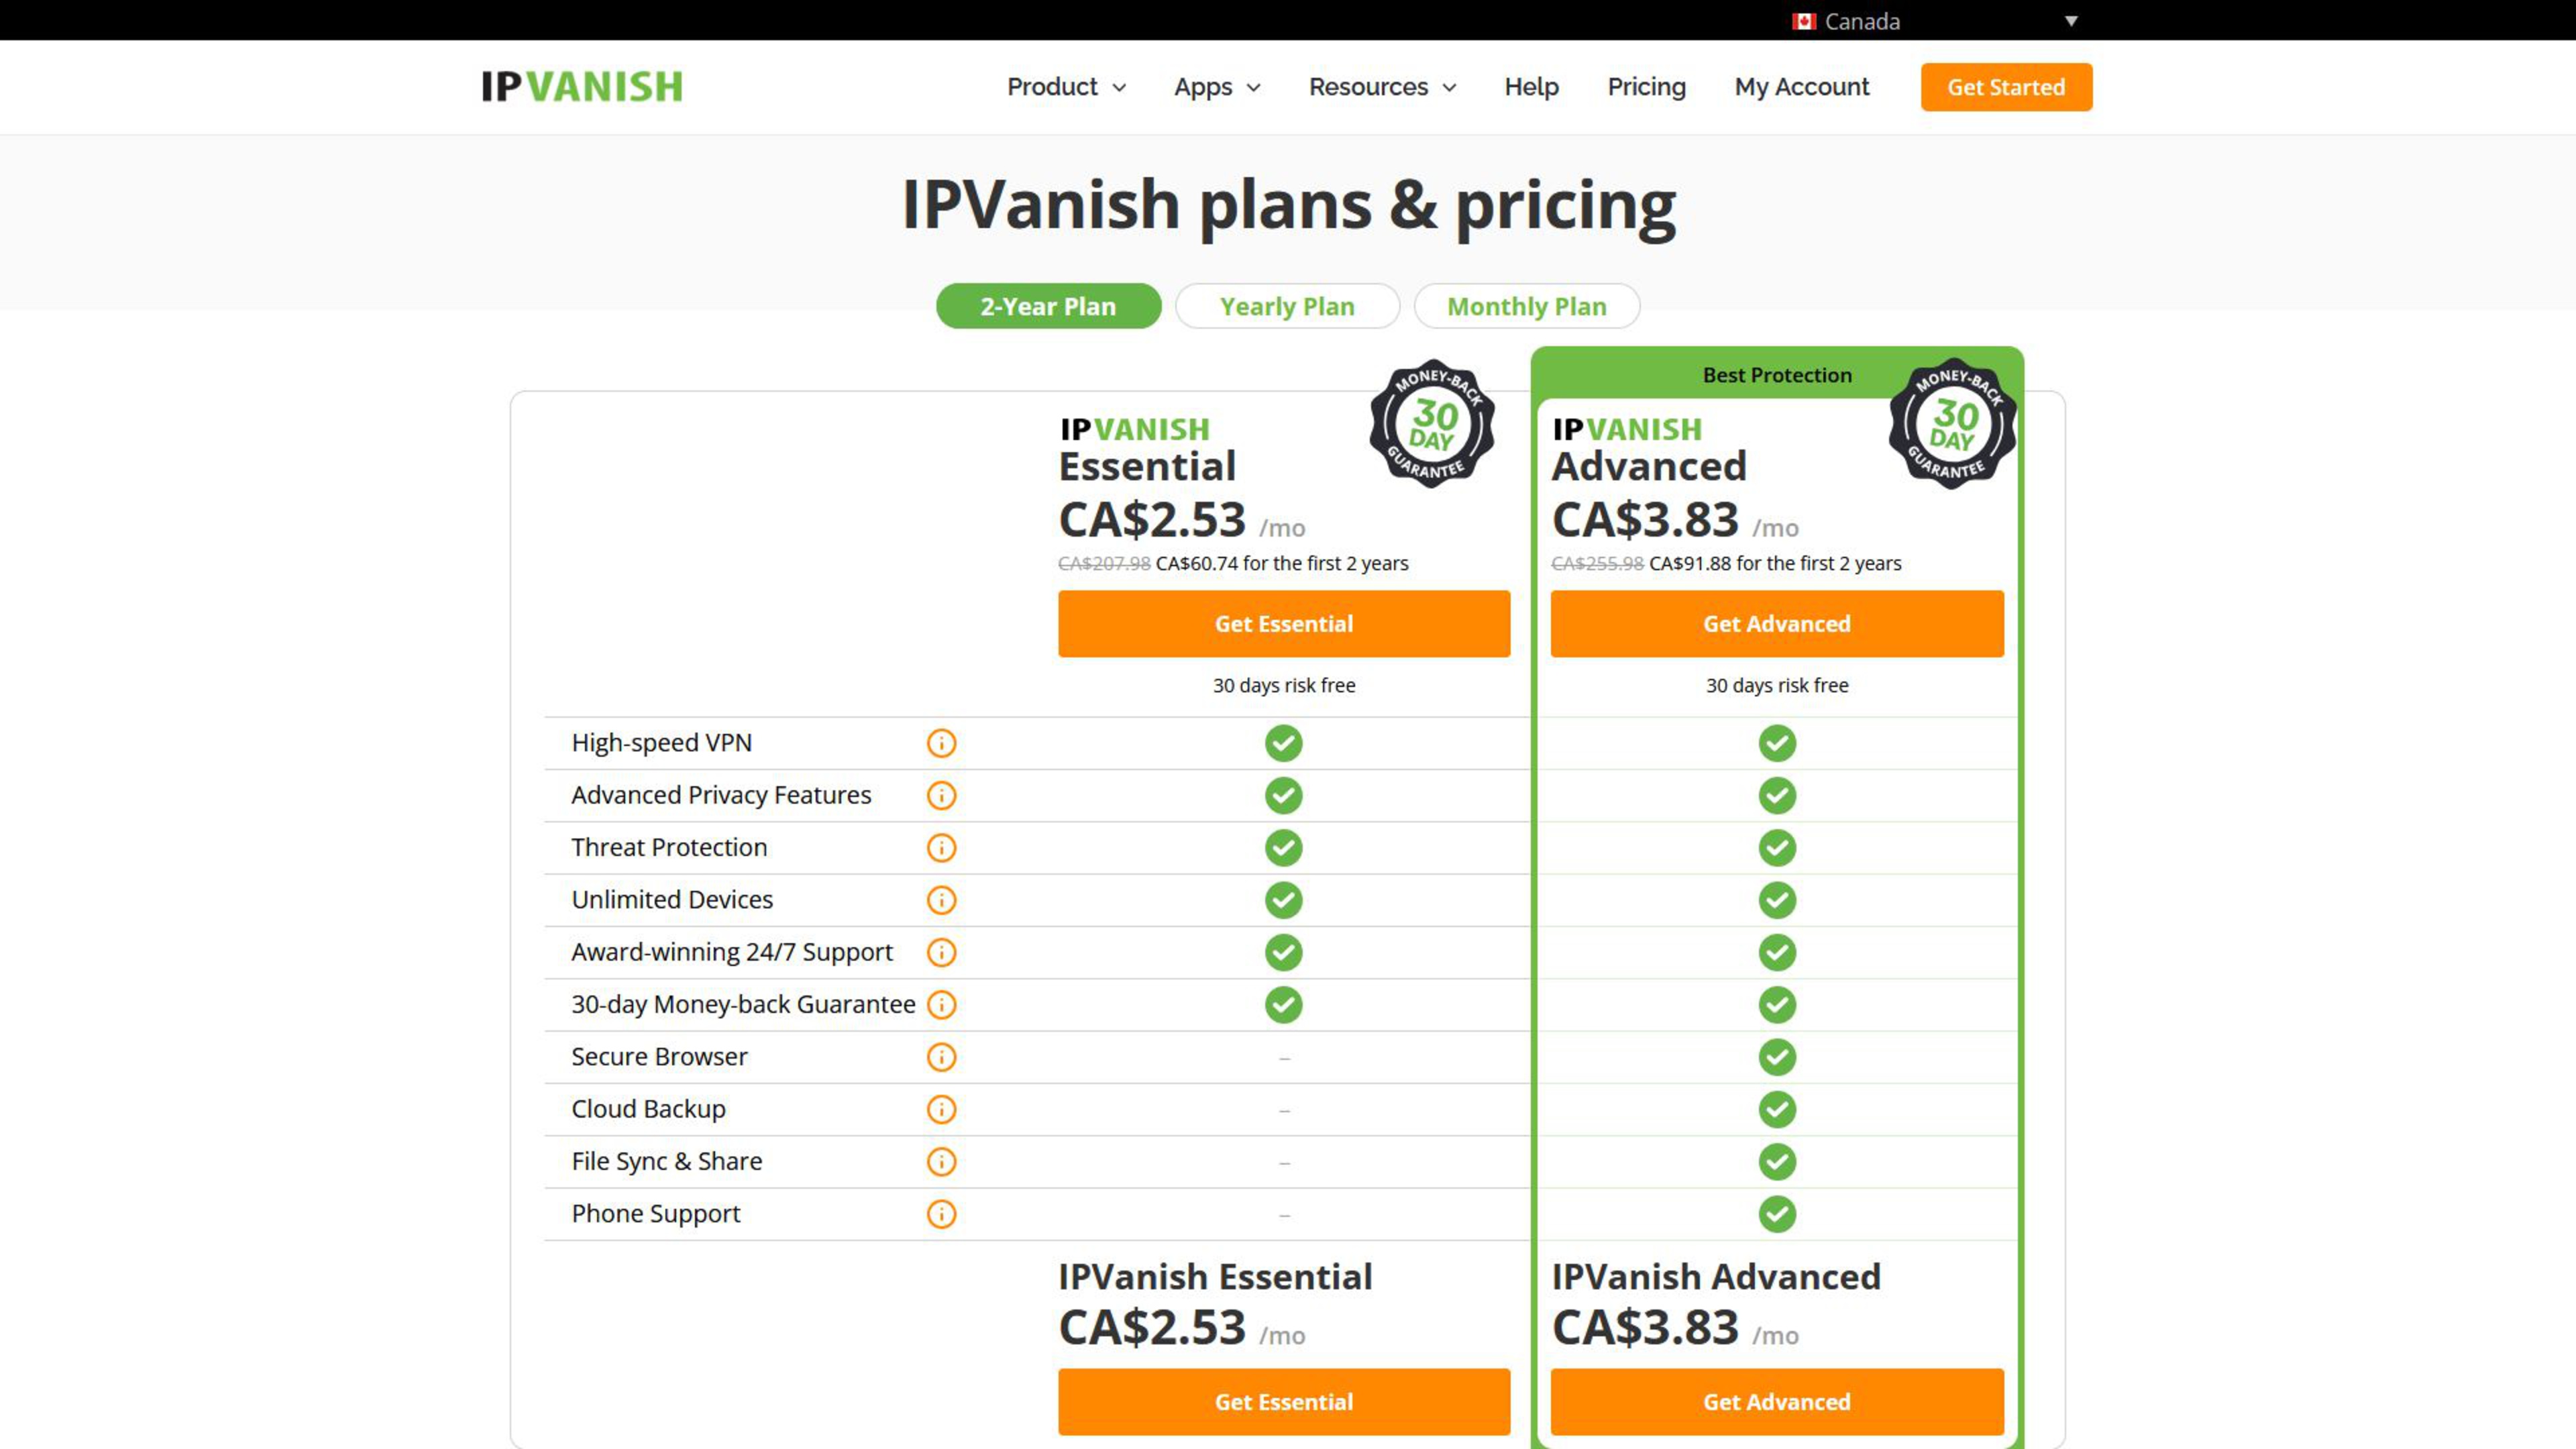Click info icon next to Secure Browser
This screenshot has height=1449, width=2576.
[941, 1057]
